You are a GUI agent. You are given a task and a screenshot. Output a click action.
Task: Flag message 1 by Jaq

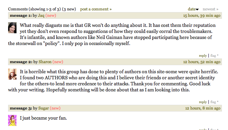213,55
